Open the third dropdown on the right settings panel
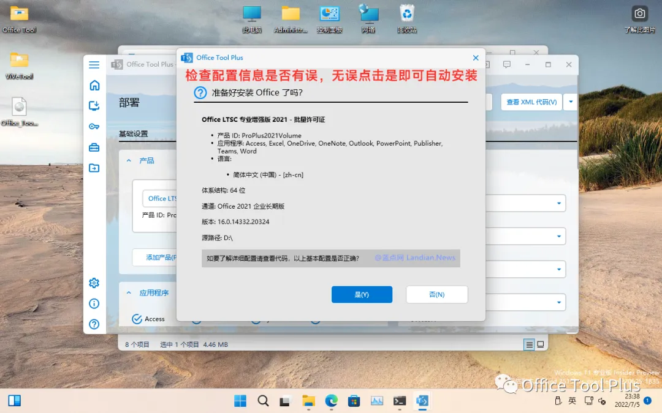662x413 pixels. (x=526, y=269)
